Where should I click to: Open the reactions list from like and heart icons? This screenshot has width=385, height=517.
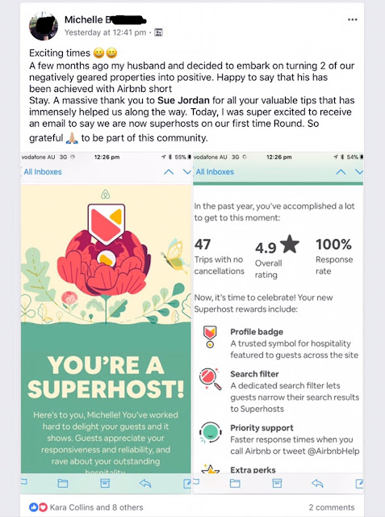[x=38, y=507]
